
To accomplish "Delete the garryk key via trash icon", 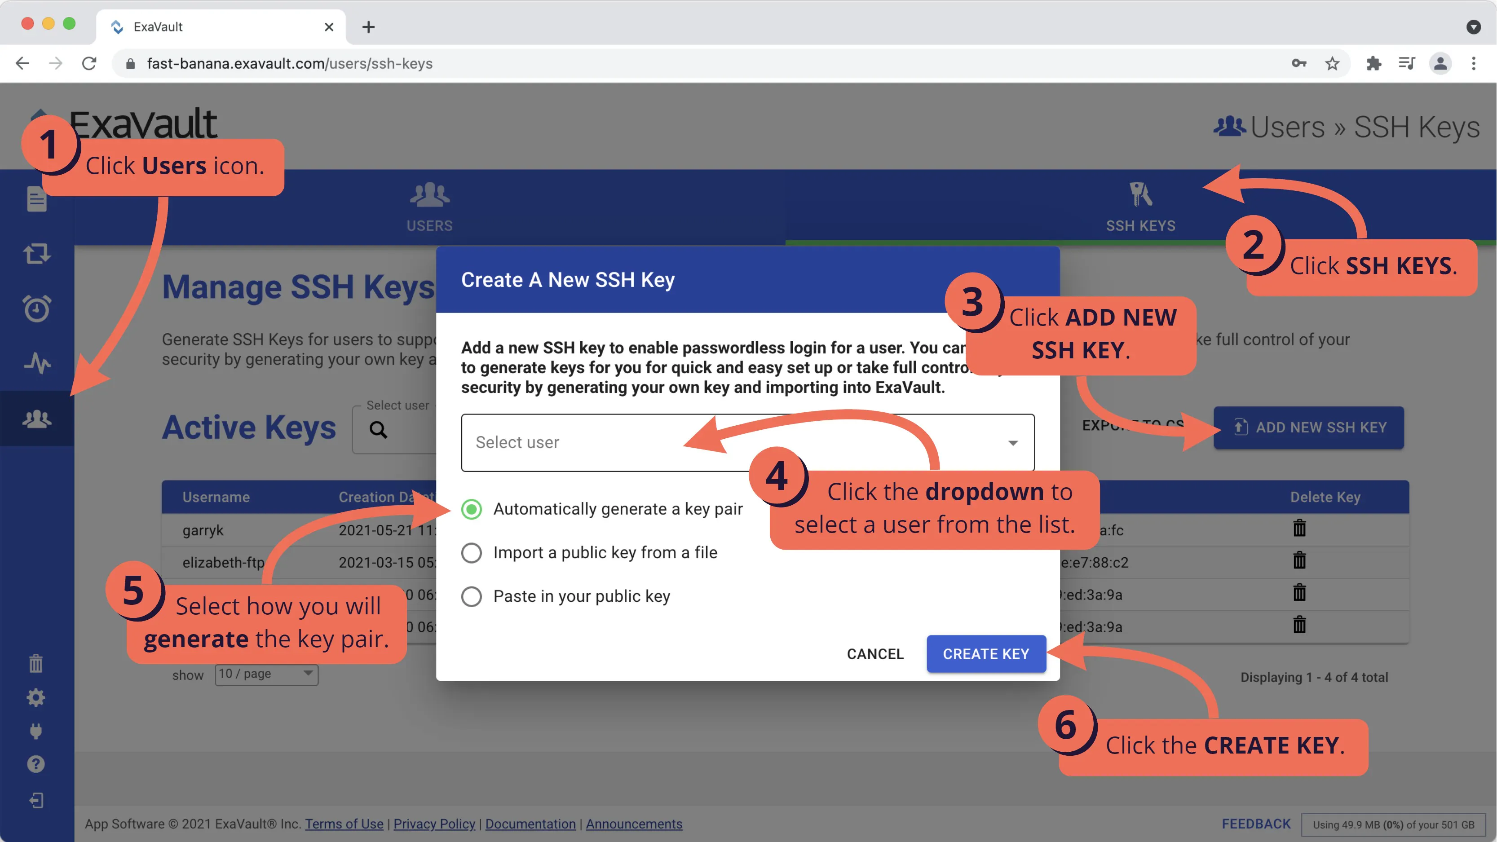I will click(x=1299, y=529).
